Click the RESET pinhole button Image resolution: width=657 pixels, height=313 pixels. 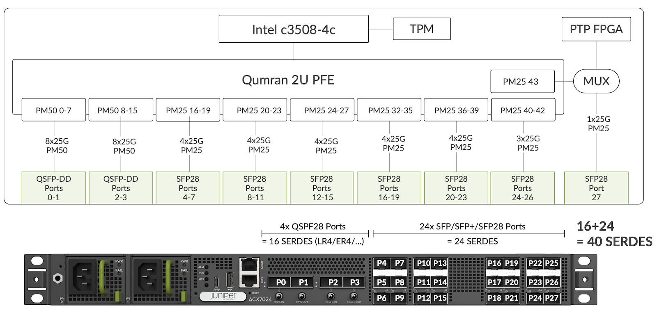pyautogui.click(x=250, y=293)
